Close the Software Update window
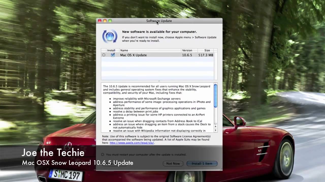Image resolution: width=325 pixels, height=182 pixels. click(100, 21)
